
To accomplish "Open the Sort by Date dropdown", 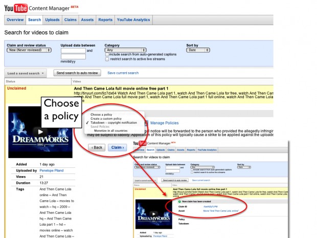I will click(198, 50).
